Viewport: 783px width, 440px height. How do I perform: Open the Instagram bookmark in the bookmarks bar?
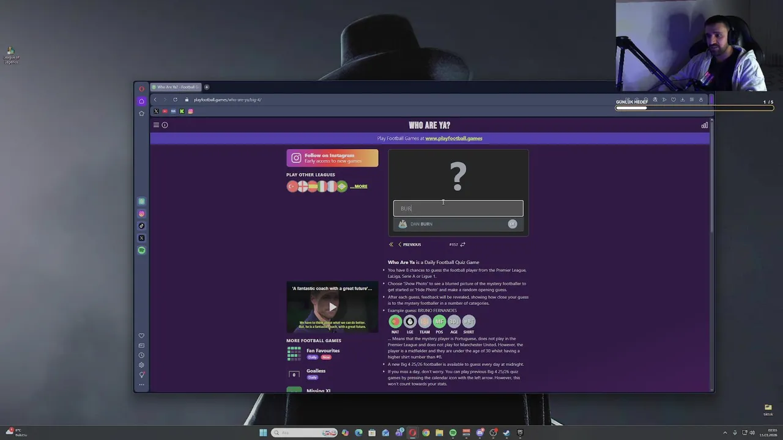[x=190, y=111]
